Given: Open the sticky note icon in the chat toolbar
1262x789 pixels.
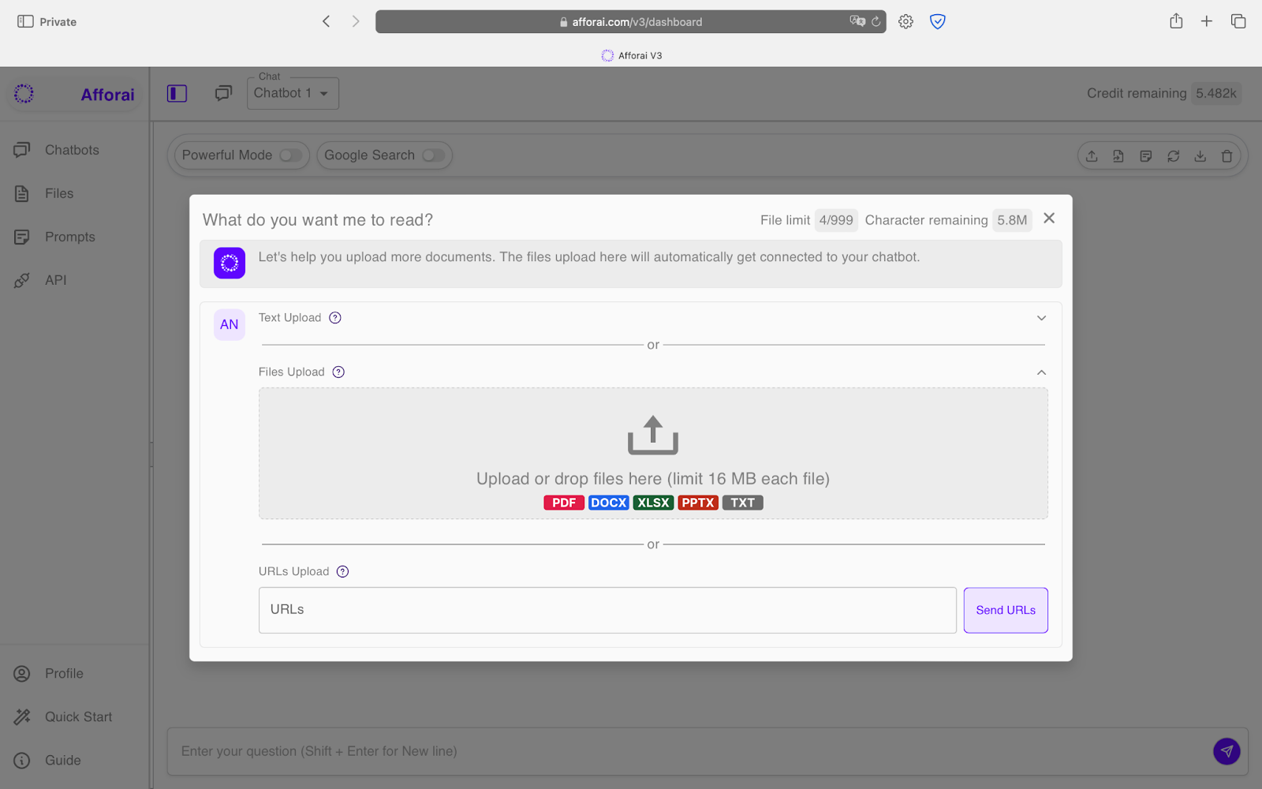Looking at the screenshot, I should click(1146, 156).
